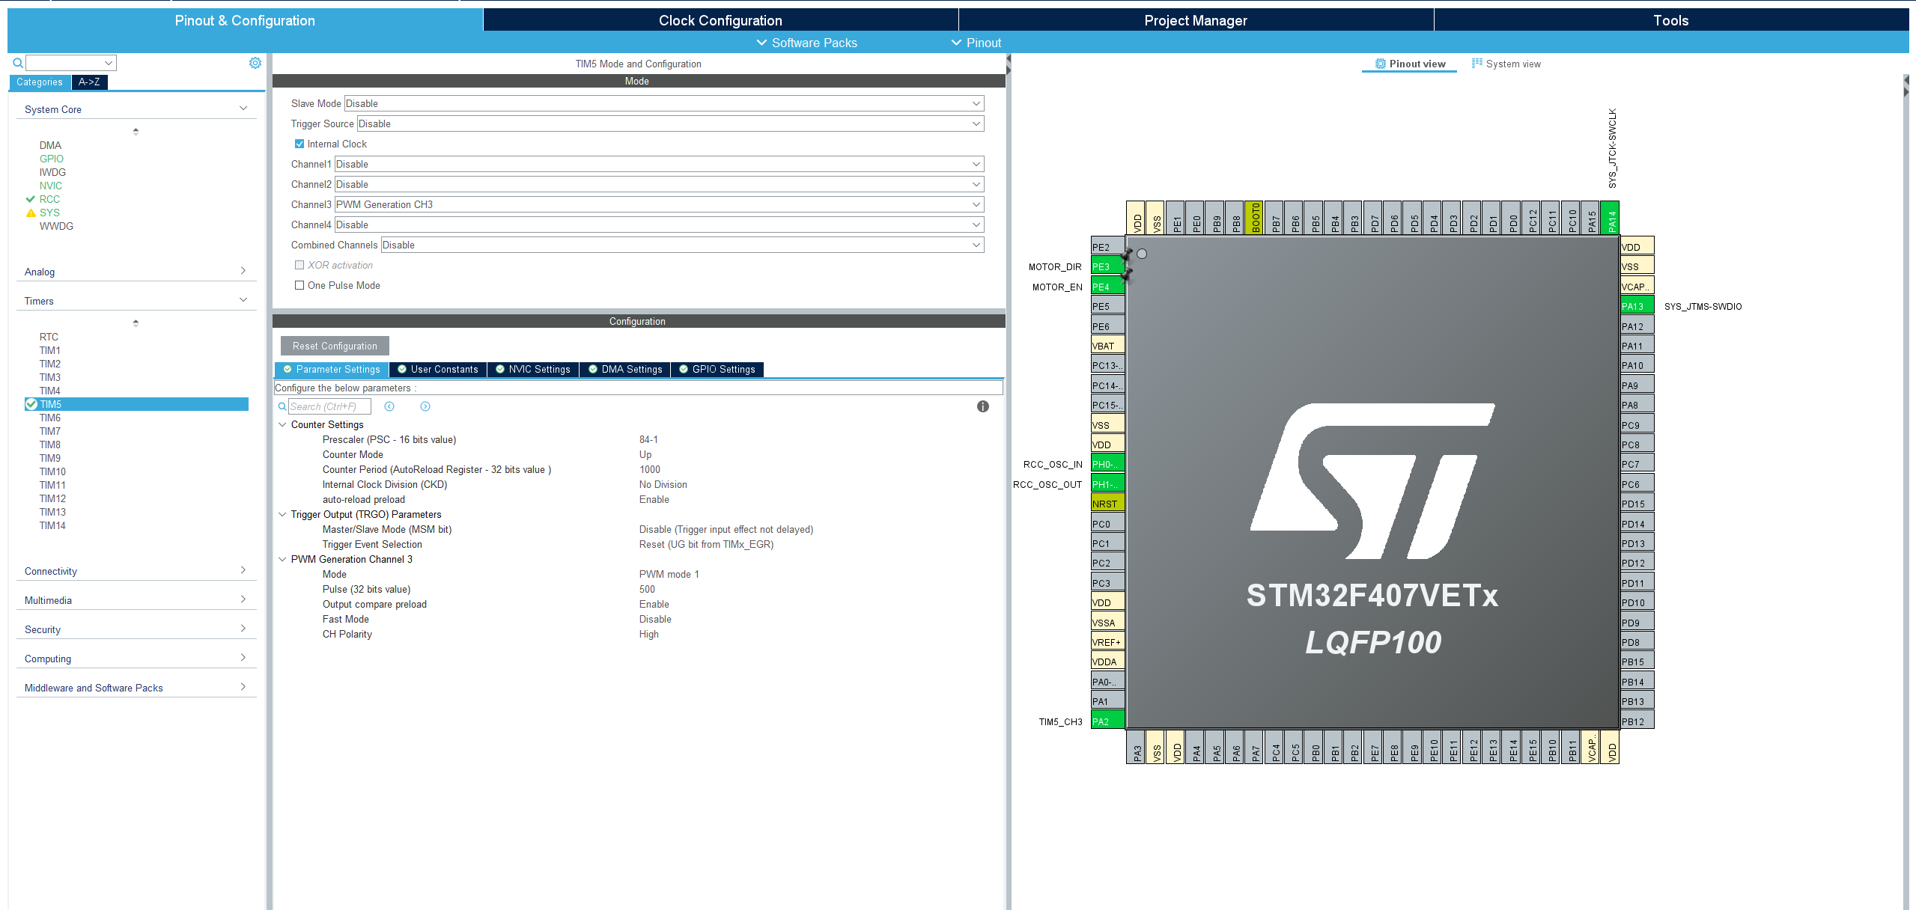This screenshot has height=910, width=1916.
Task: Click the category search combo box
Action: tap(71, 63)
